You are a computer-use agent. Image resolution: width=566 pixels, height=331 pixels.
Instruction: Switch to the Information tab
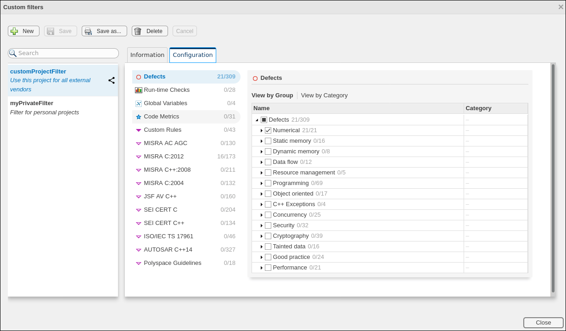click(x=147, y=55)
